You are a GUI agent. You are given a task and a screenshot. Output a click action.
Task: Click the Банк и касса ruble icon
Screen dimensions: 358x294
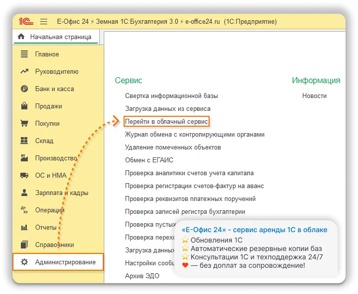coord(24,89)
